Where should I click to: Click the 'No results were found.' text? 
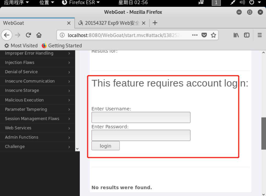(x=122, y=187)
